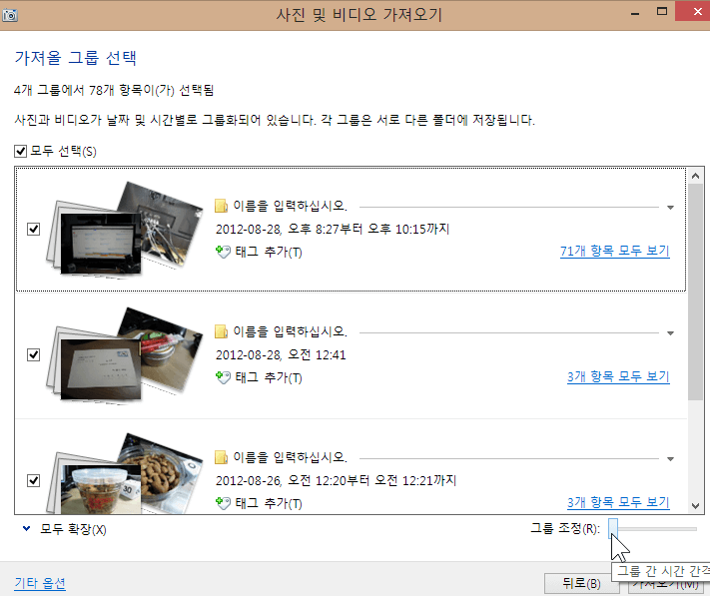Open the 기타 옵션 link
The image size is (710, 596).
(x=40, y=583)
